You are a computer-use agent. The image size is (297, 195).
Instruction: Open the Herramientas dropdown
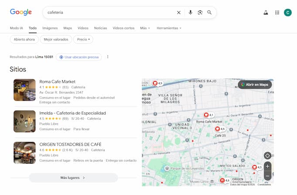(x=169, y=28)
